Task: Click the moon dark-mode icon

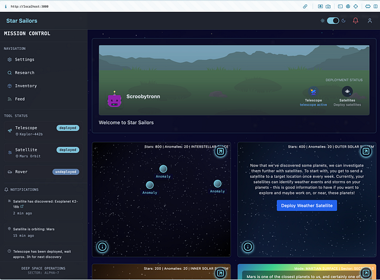Action: 343,21
